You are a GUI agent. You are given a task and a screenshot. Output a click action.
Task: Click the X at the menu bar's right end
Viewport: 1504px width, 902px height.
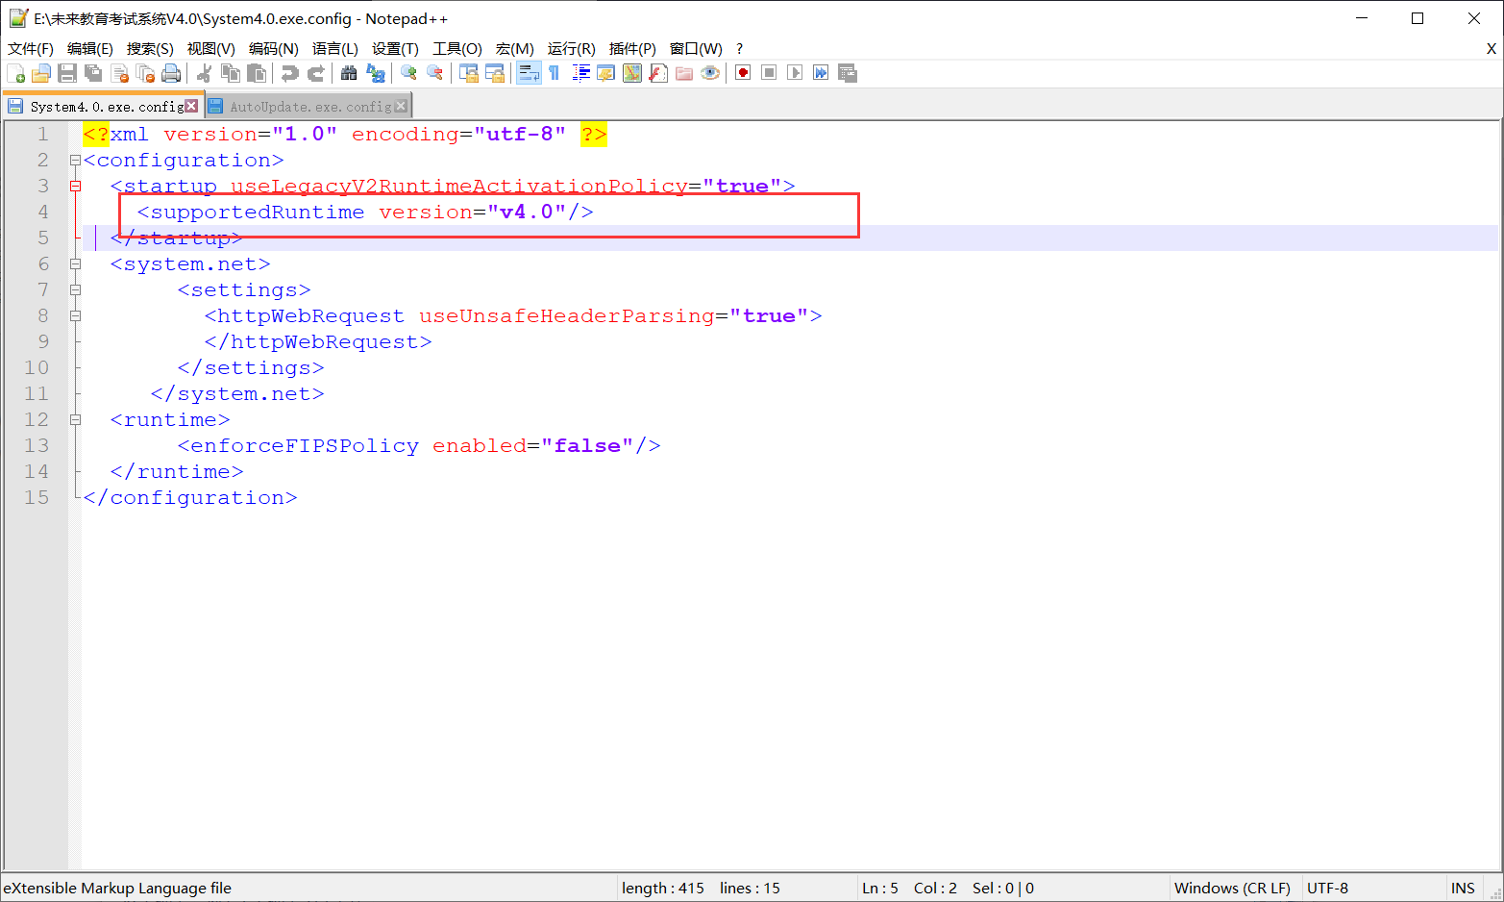pos(1492,48)
